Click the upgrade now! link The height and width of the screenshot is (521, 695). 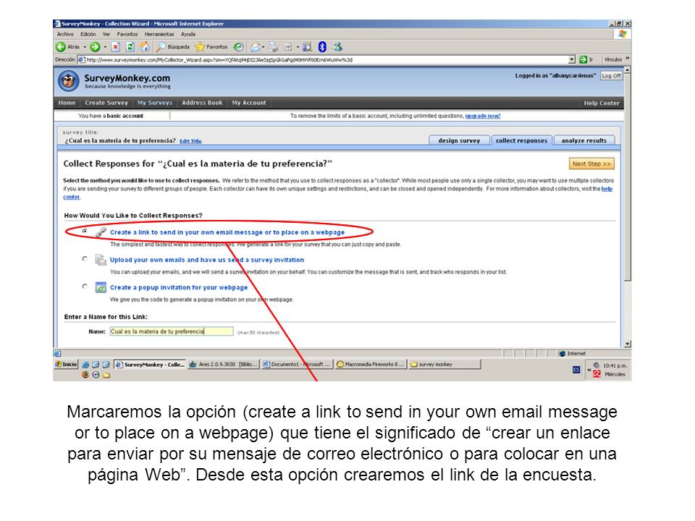pos(483,116)
